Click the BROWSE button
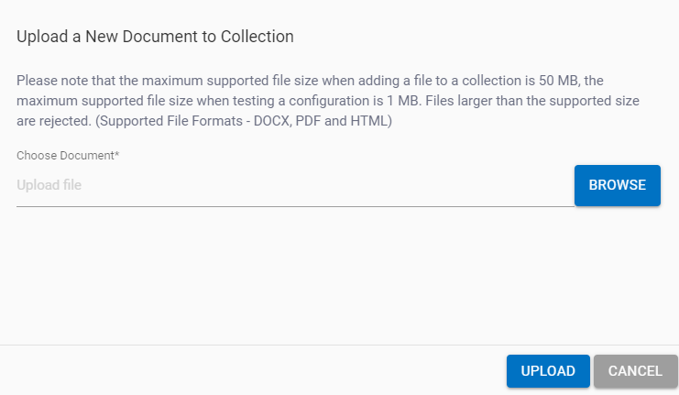 [x=617, y=185]
